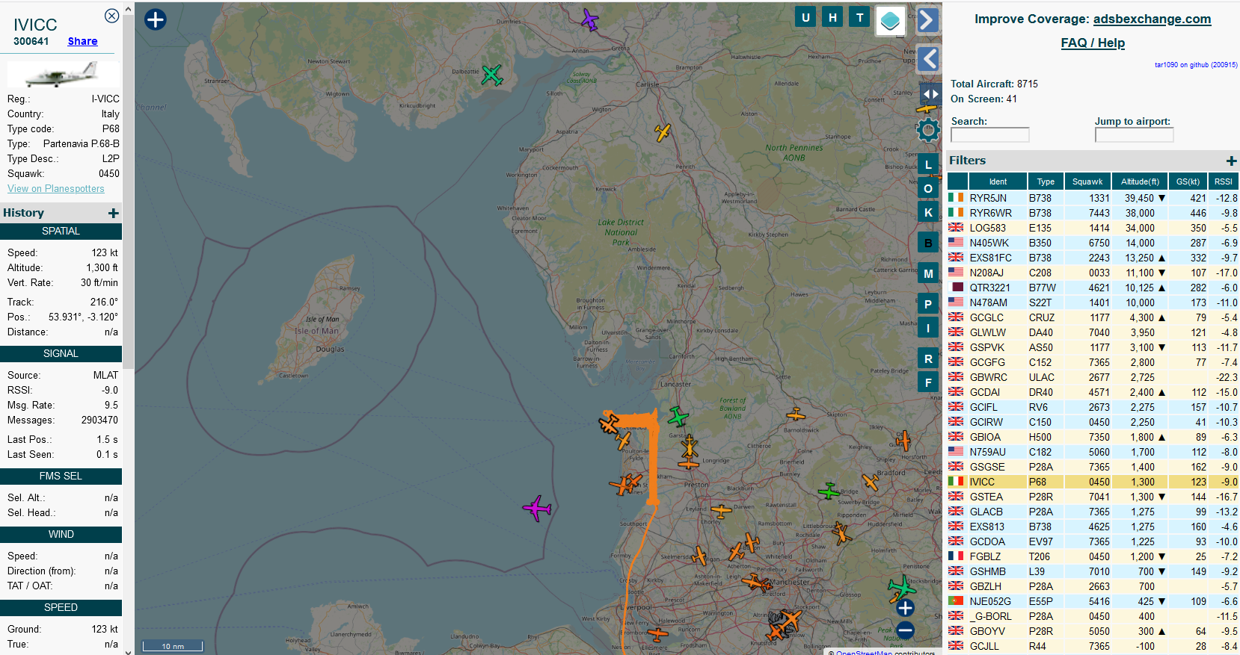Select the N405WK row in aircraft table
This screenshot has height=655, width=1240.
click(x=1093, y=243)
